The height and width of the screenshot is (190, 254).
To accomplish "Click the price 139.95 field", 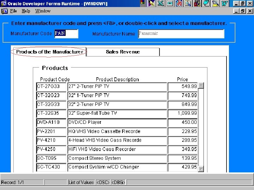I will coord(183,158).
